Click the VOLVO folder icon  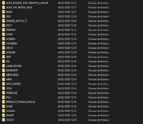[x=3, y=120]
